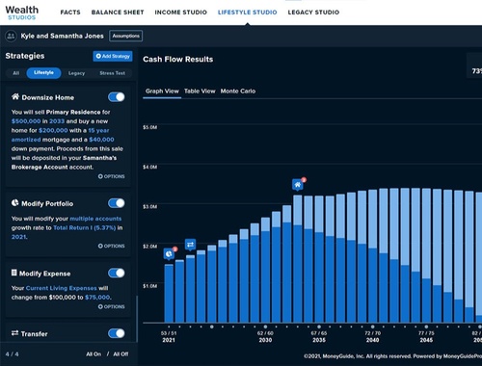Click the strategies panel scrollbar
This screenshot has height=366, width=482.
coord(137,320)
